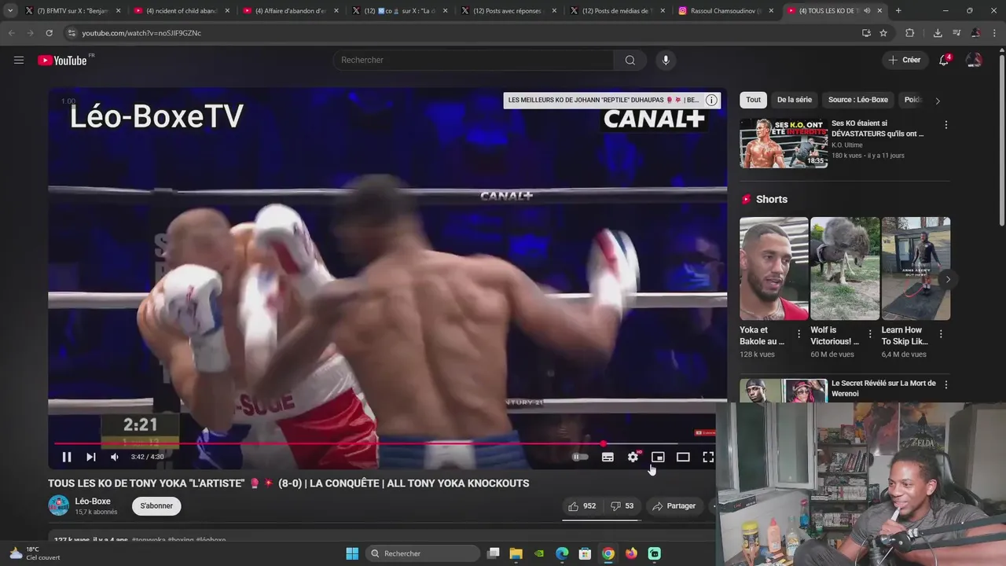Open options for Wolf is Victorious short
Viewport: 1006px width, 566px height.
pos(870,334)
